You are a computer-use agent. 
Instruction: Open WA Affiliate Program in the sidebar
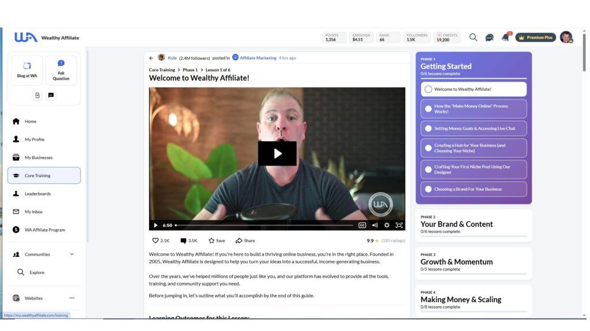[44, 230]
